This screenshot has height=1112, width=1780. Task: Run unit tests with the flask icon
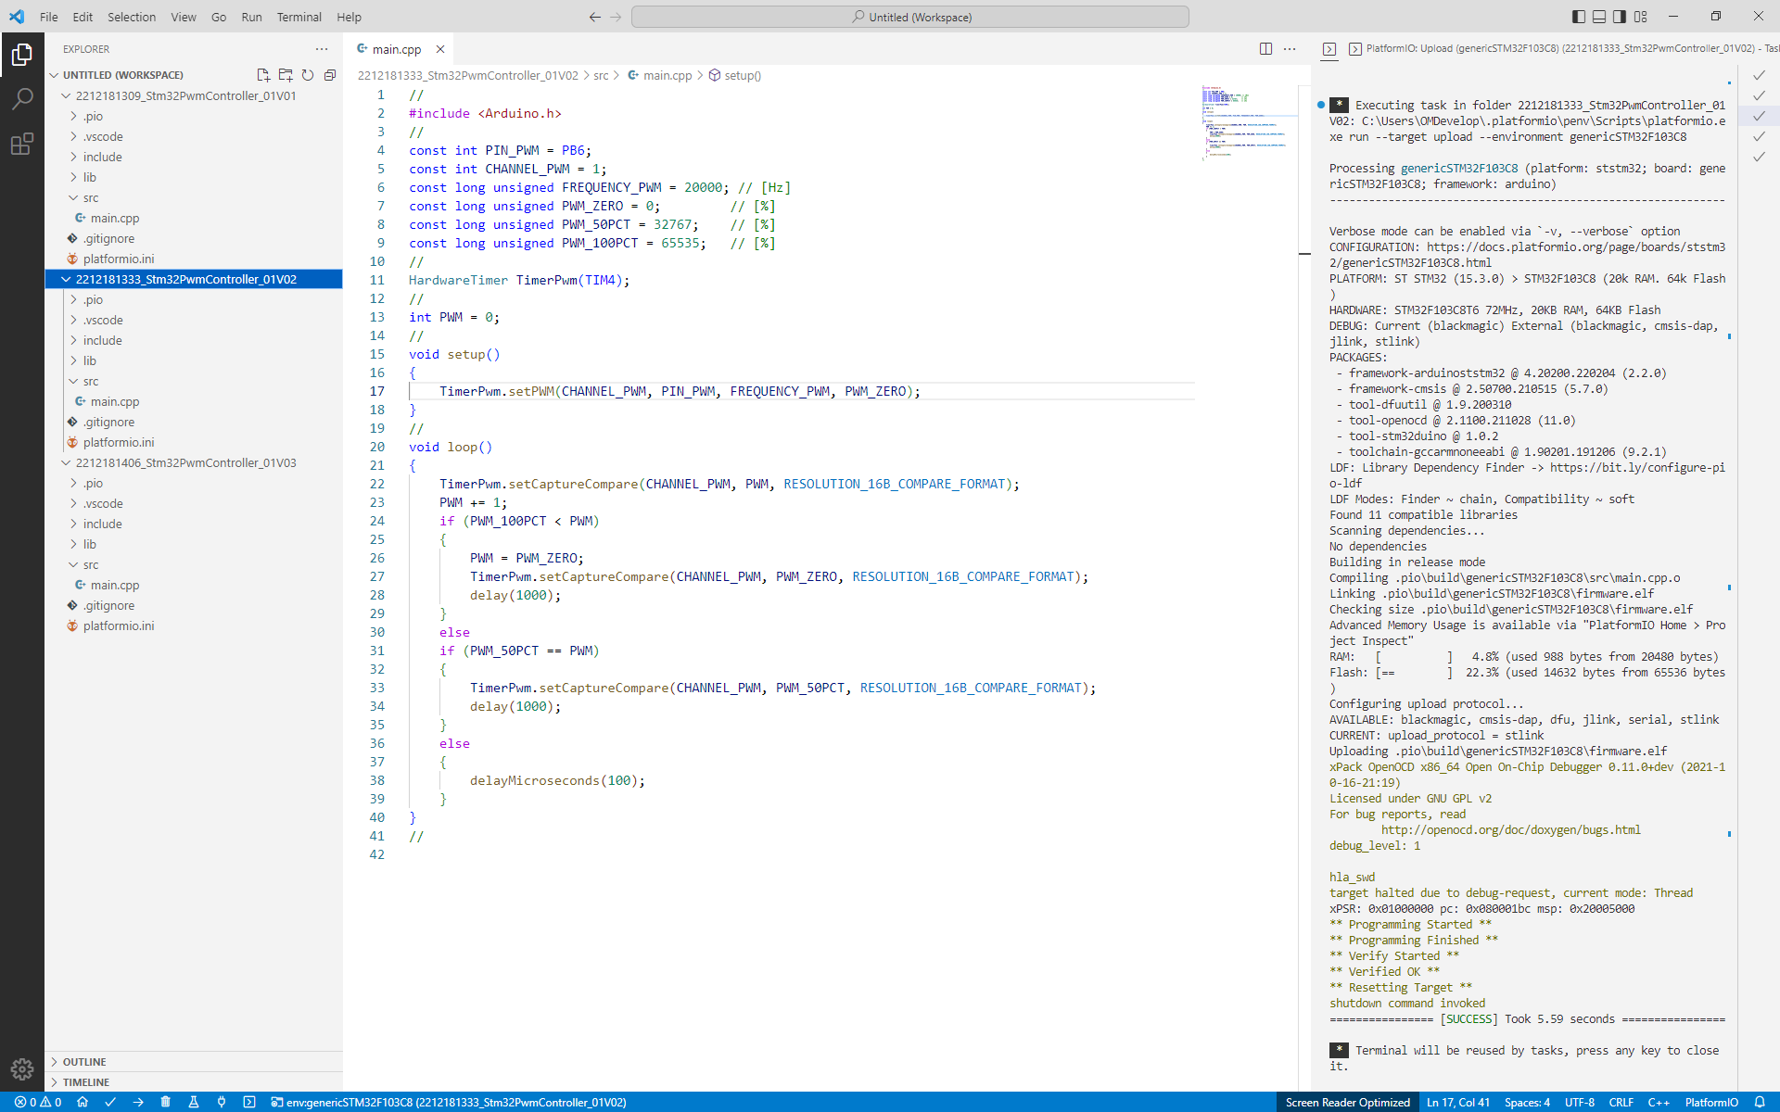tap(194, 1102)
